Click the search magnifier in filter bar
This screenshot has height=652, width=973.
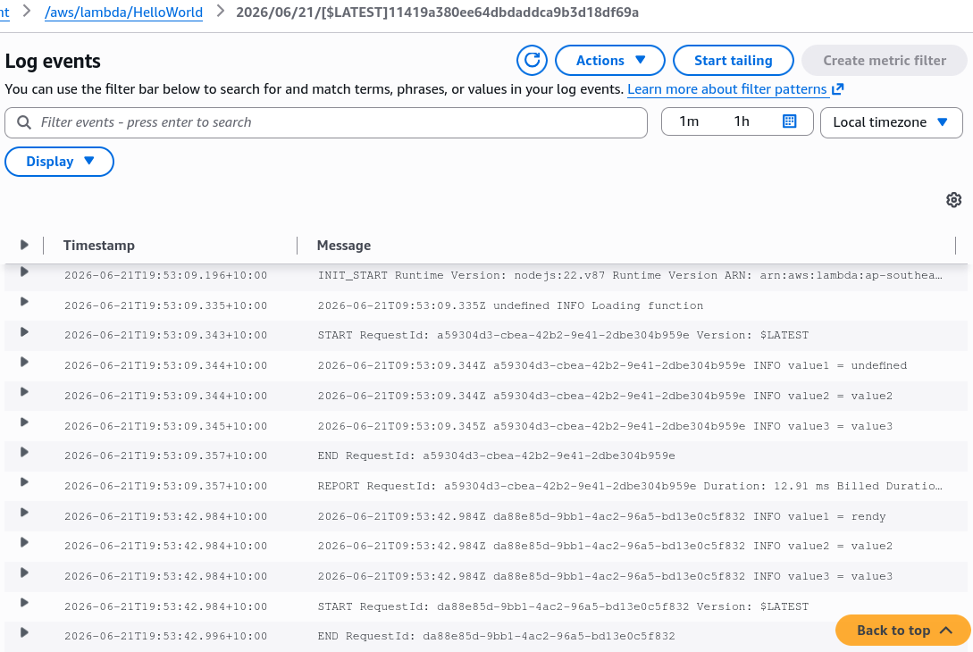click(x=24, y=122)
